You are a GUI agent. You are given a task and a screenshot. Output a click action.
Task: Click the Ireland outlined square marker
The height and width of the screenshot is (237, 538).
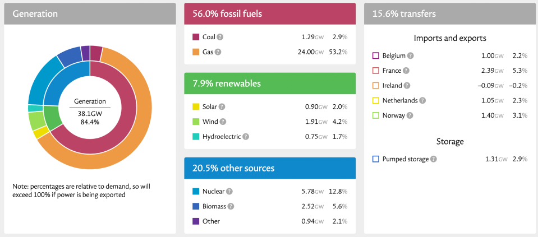pos(376,86)
